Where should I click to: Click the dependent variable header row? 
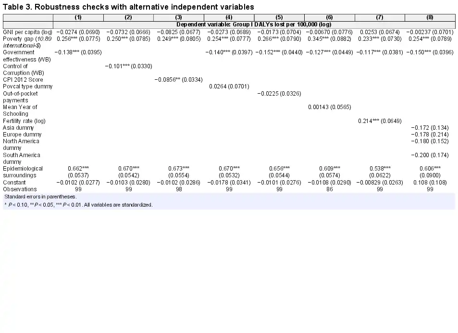pos(254,25)
